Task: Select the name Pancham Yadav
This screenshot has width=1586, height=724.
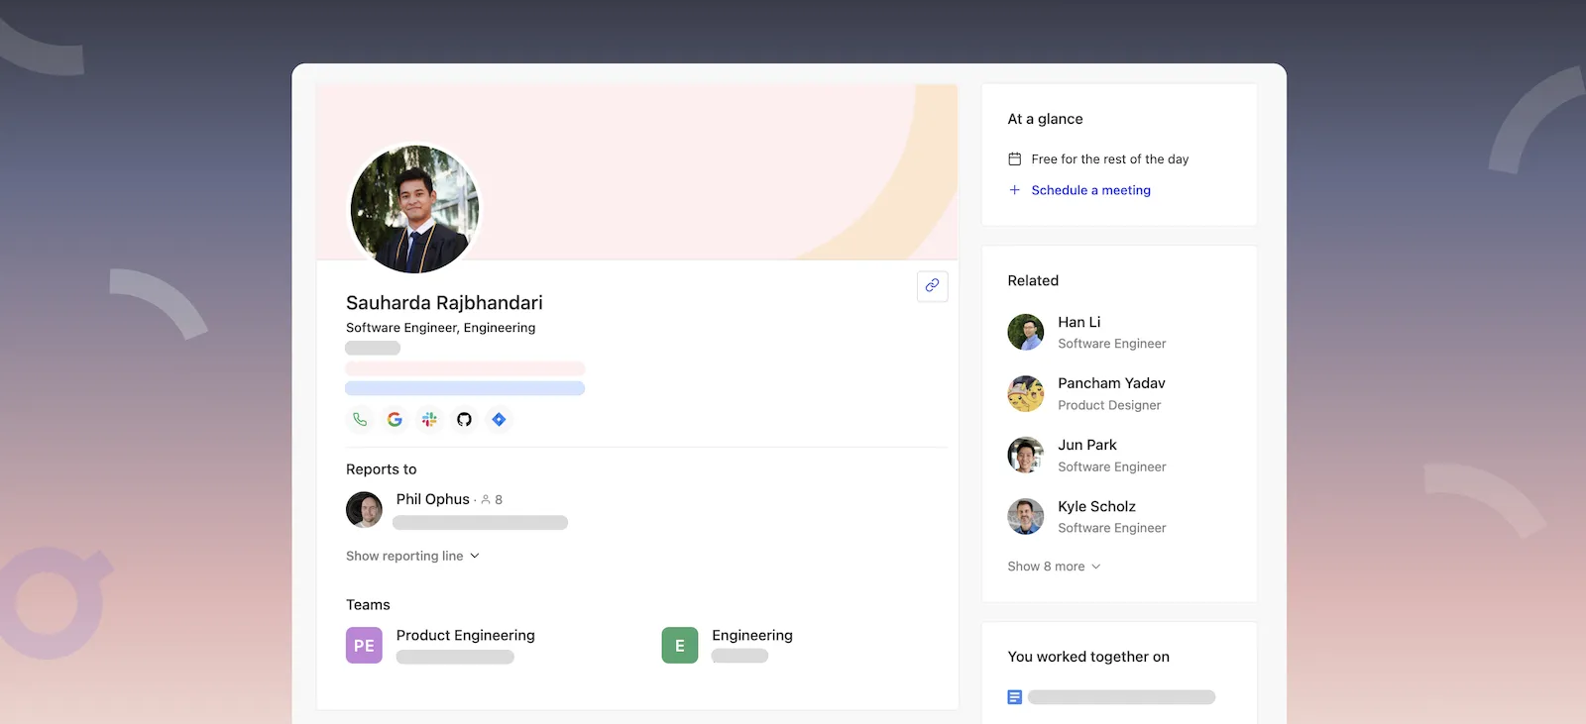Action: [1111, 383]
